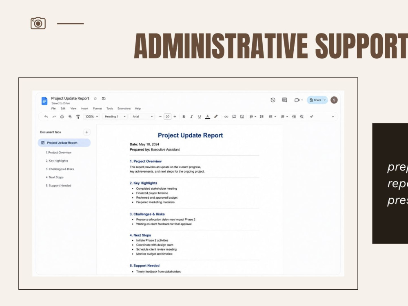Click the video meeting camera icon
408x306 pixels.
(297, 100)
